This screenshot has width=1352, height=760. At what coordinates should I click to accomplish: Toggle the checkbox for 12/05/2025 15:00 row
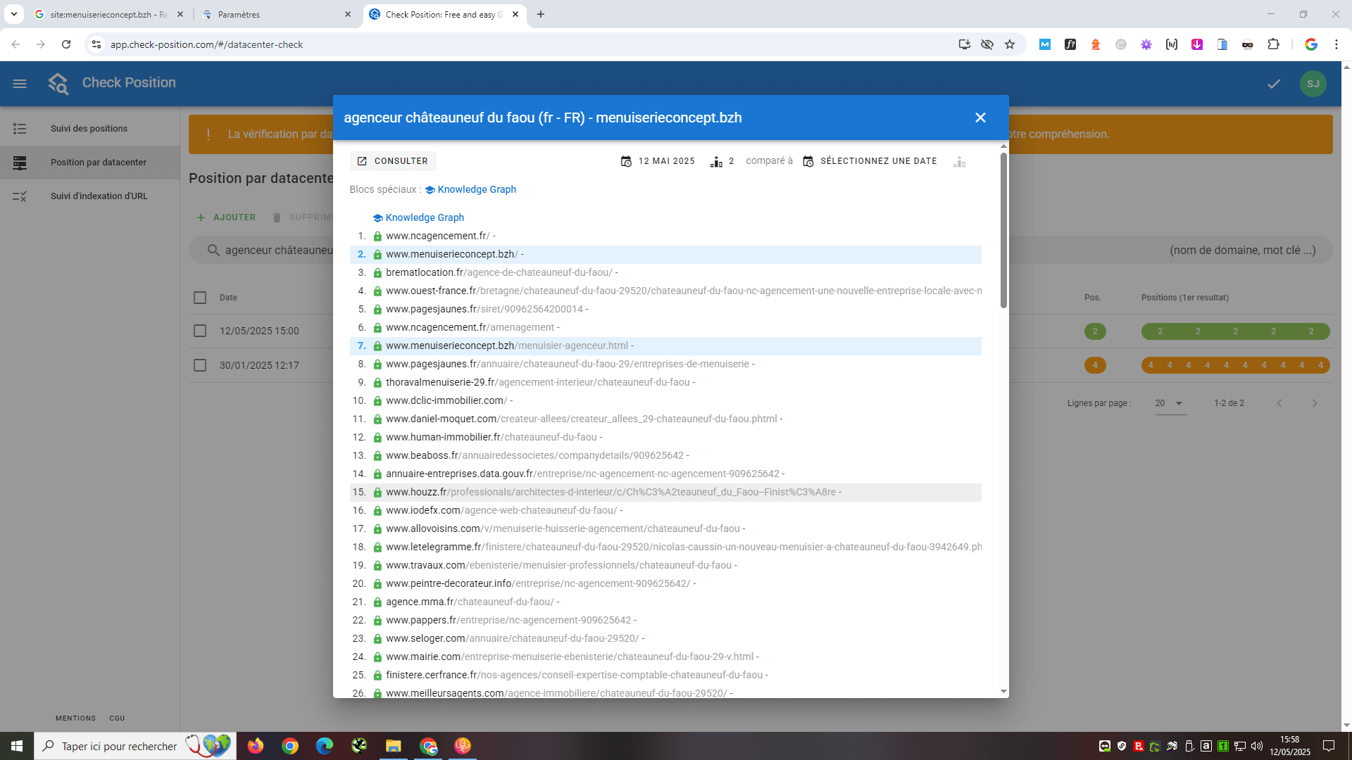coord(200,331)
